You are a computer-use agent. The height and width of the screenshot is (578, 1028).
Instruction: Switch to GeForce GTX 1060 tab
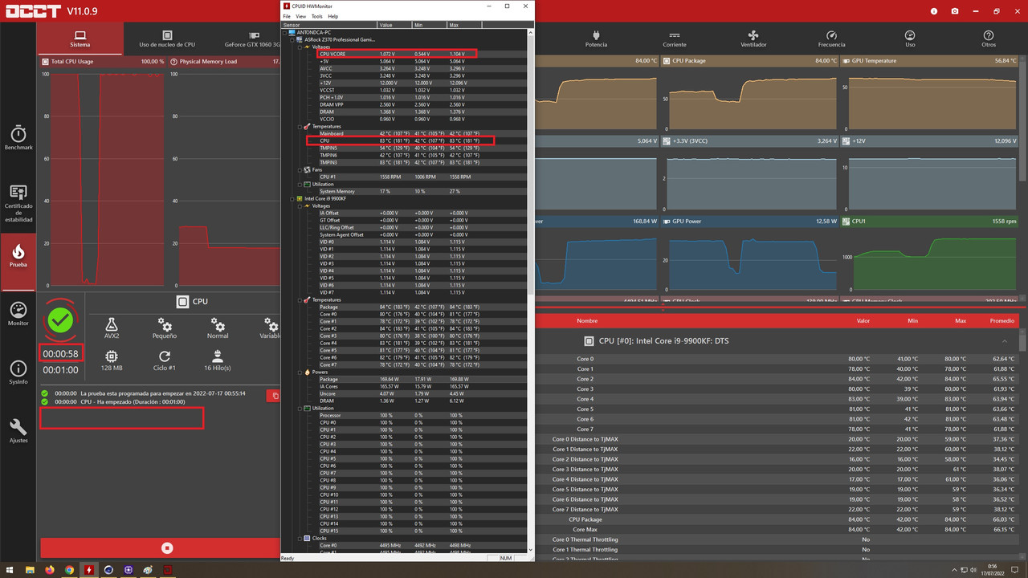click(253, 39)
